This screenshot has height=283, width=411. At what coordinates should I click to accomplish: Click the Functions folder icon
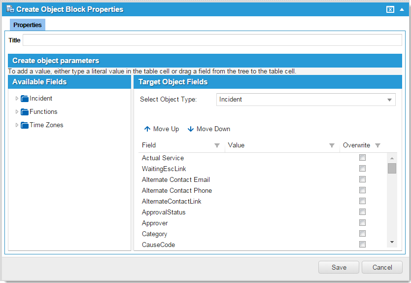(25, 112)
